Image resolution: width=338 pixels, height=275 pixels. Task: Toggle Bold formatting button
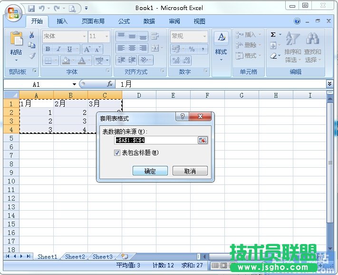(x=48, y=49)
